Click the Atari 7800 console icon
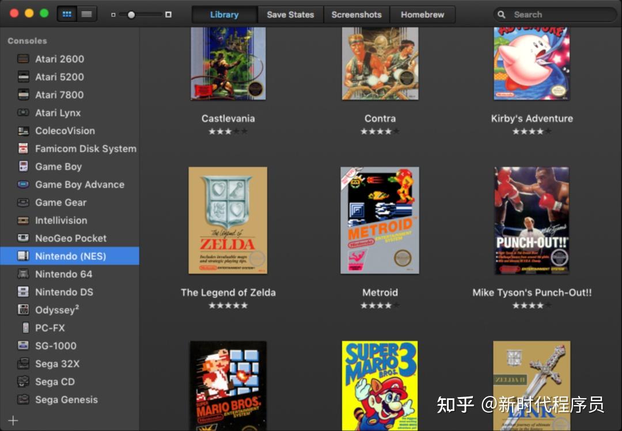Viewport: 622px width, 431px height. 24,95
